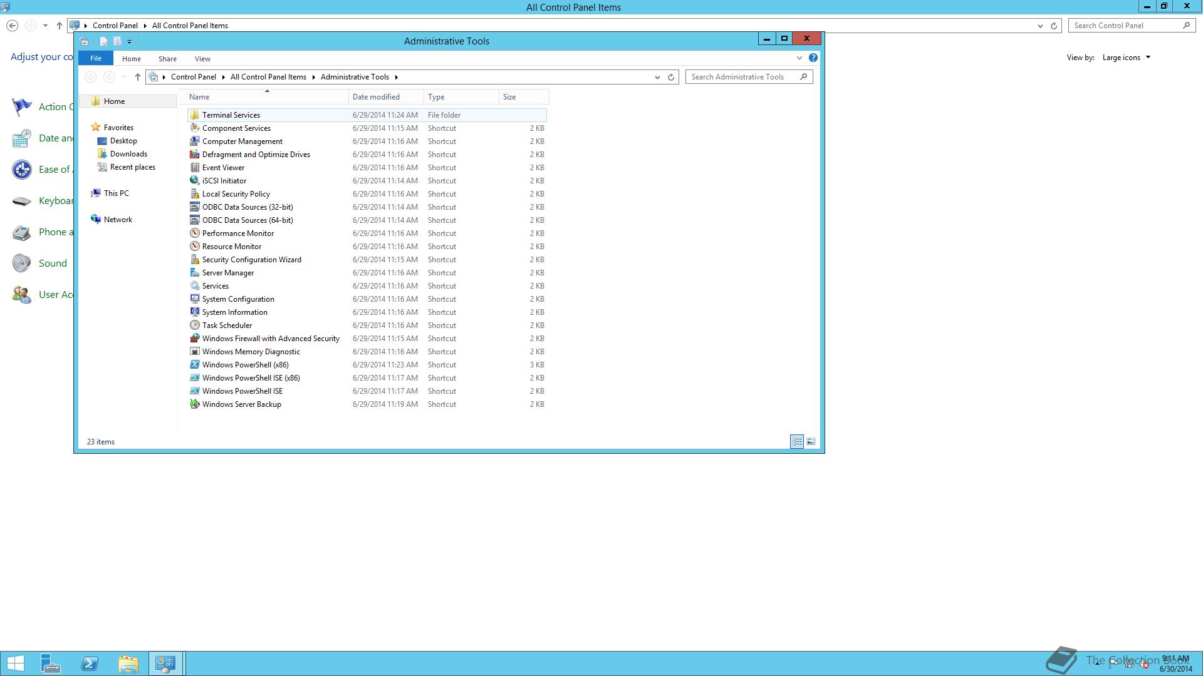The height and width of the screenshot is (676, 1203).
Task: Select the Component Services shortcut icon
Action: click(195, 128)
